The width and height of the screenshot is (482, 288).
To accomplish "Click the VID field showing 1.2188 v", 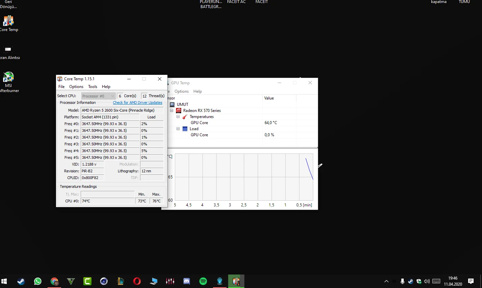I will pos(92,164).
